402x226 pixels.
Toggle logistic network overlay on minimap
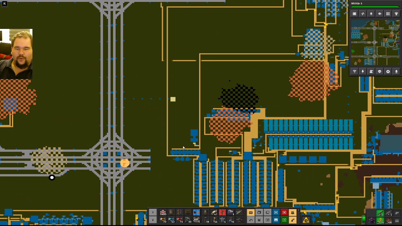point(354,72)
